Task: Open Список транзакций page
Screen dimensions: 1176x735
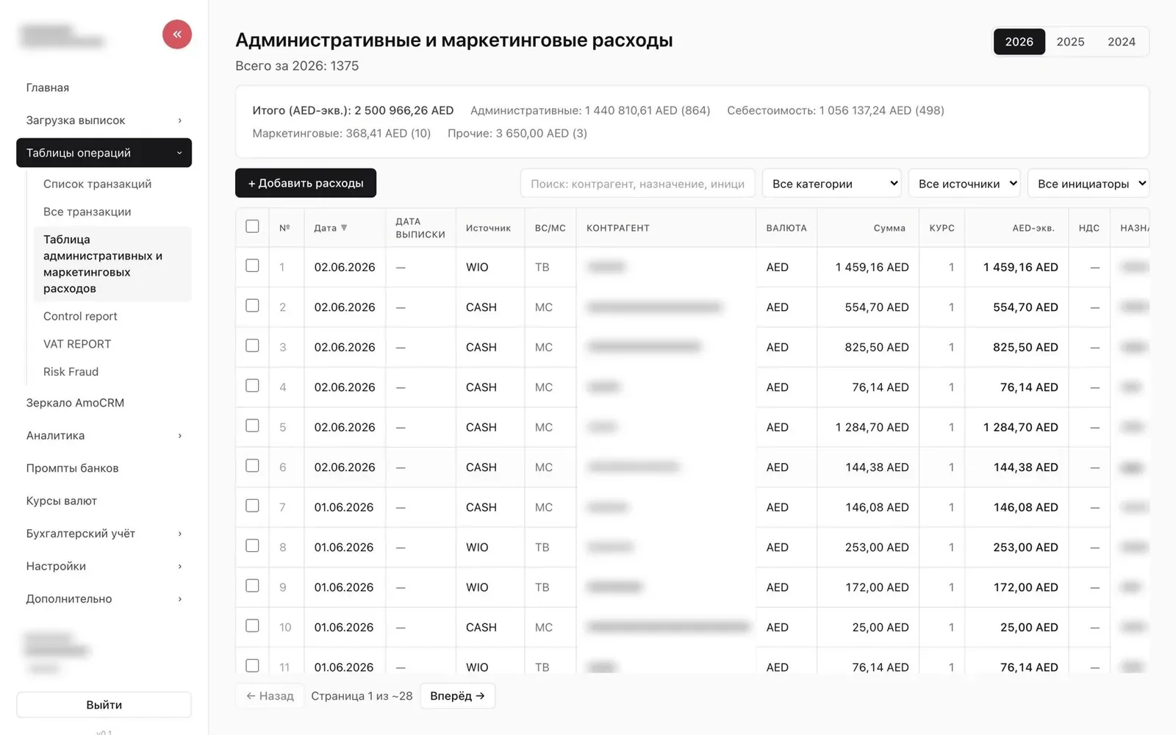Action: coord(112,184)
